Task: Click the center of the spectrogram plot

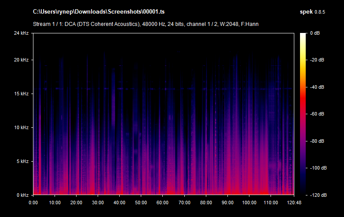Action: click(162, 114)
